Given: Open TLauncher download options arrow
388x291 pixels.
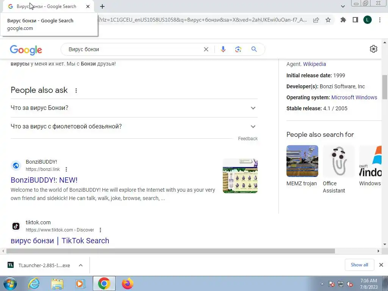Looking at the screenshot, I should pos(80,265).
